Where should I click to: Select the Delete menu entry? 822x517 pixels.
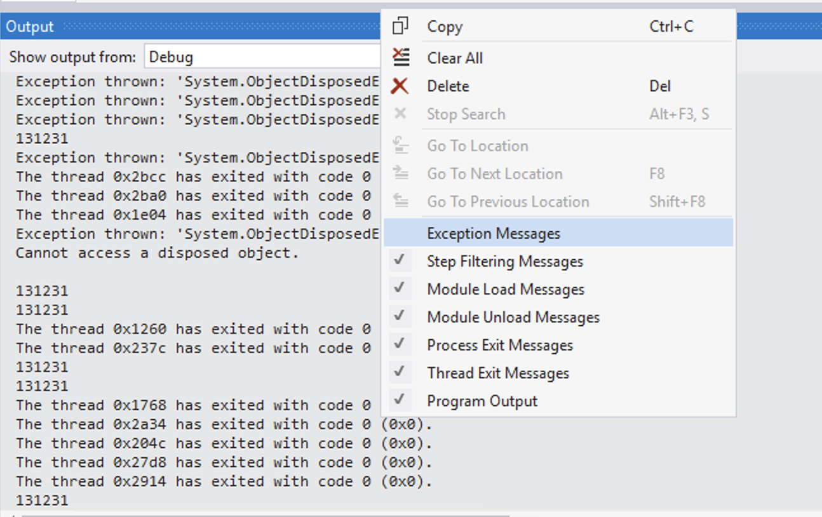(x=558, y=86)
